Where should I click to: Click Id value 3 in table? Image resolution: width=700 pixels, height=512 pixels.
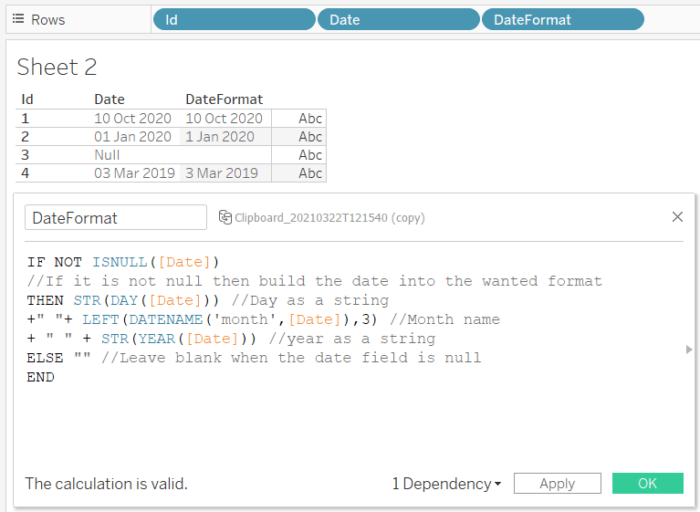(x=25, y=155)
